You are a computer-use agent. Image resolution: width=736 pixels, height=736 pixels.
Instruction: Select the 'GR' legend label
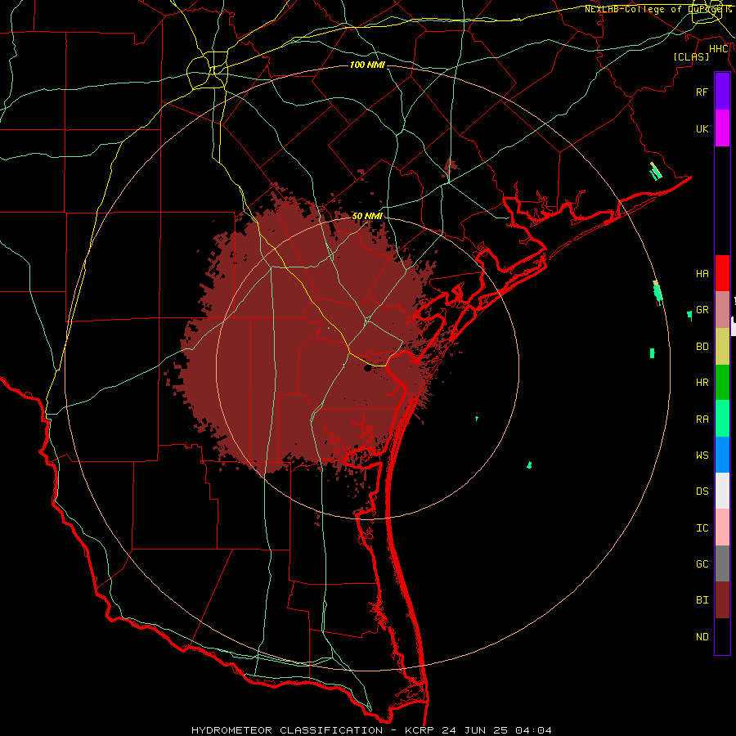coord(702,310)
